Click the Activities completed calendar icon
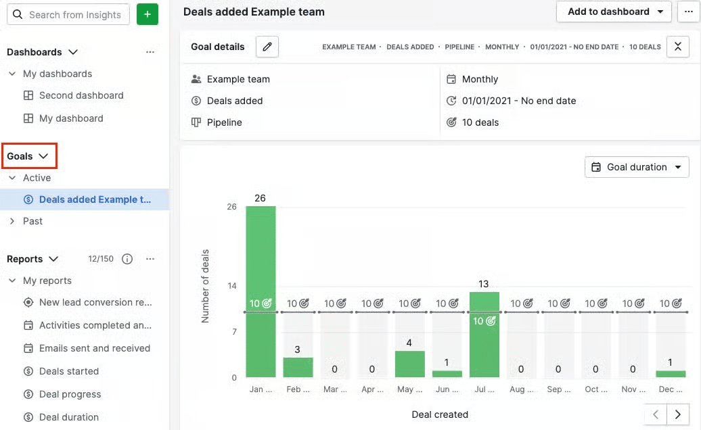Image resolution: width=701 pixels, height=430 pixels. [x=27, y=325]
